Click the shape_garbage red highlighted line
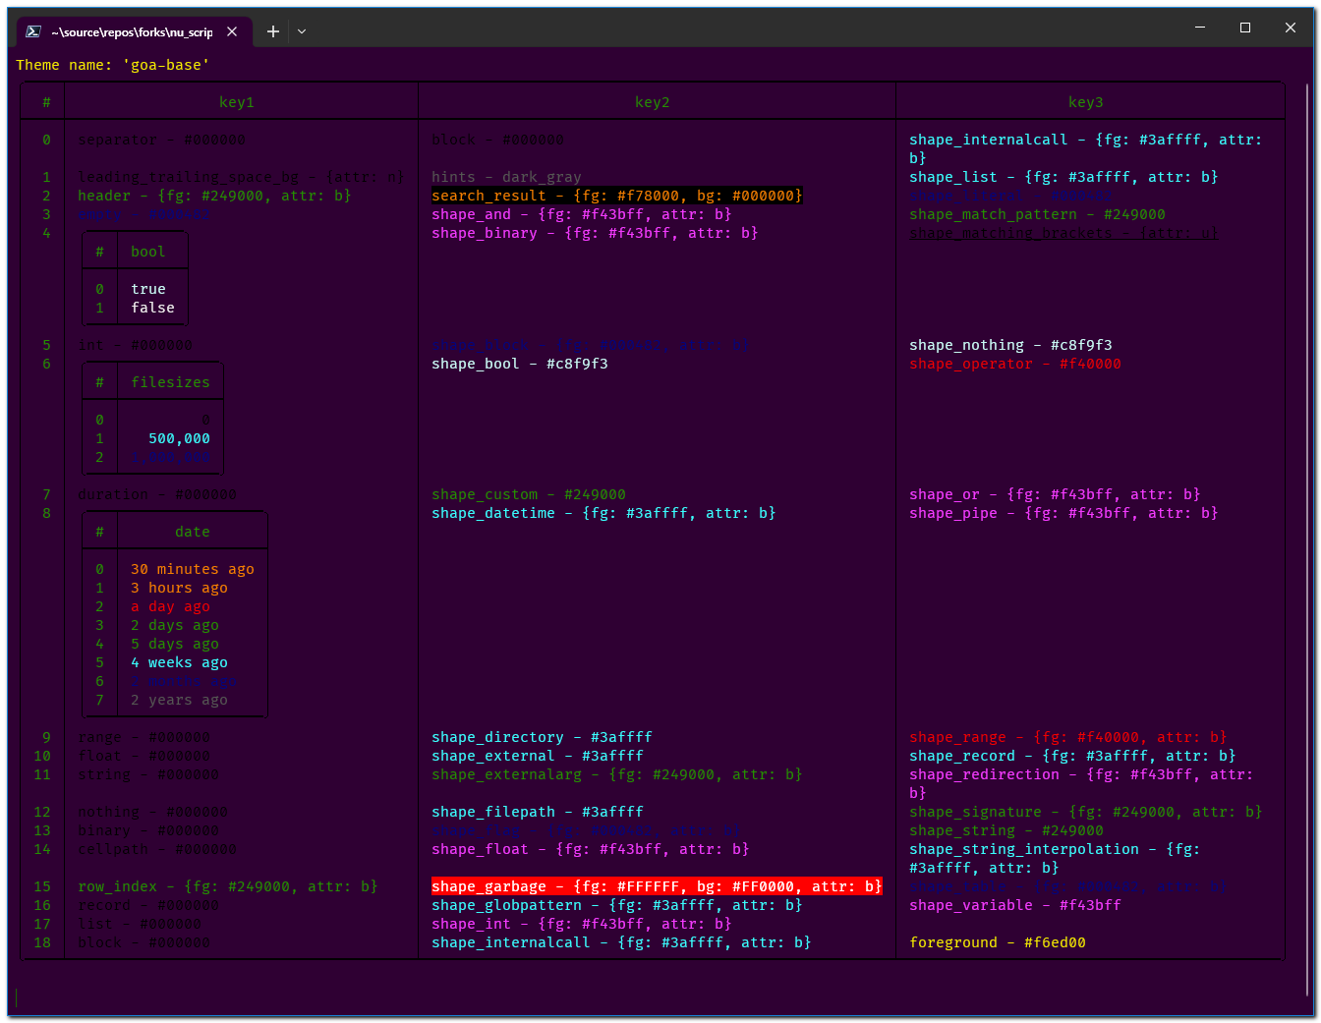This screenshot has width=1321, height=1023. pyautogui.click(x=657, y=886)
